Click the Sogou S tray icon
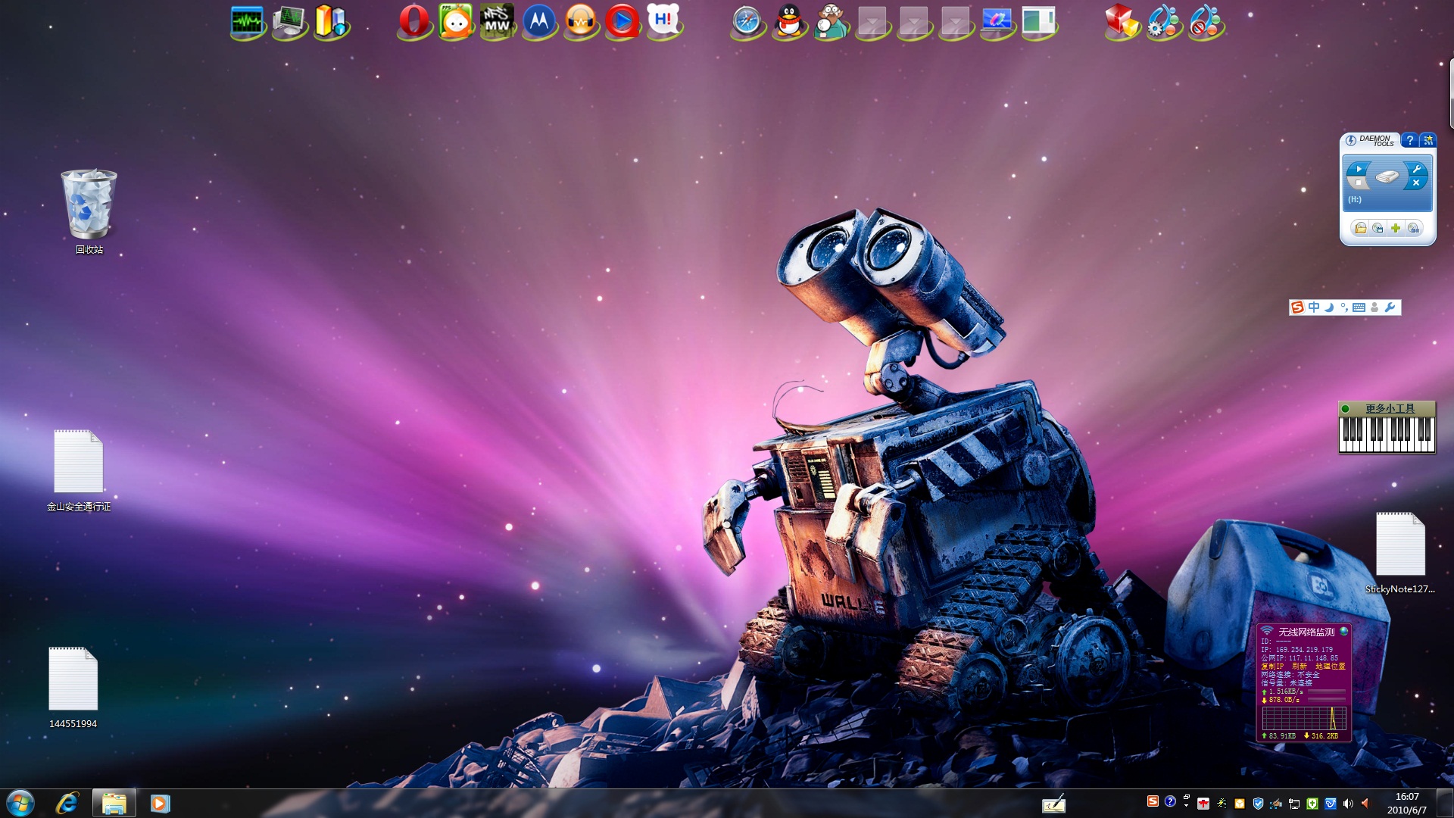This screenshot has width=1454, height=818. [1153, 801]
